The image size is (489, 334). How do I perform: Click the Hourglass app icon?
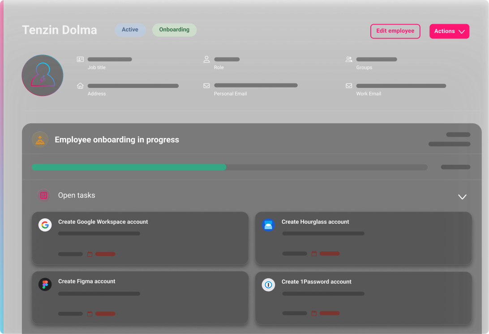point(268,225)
